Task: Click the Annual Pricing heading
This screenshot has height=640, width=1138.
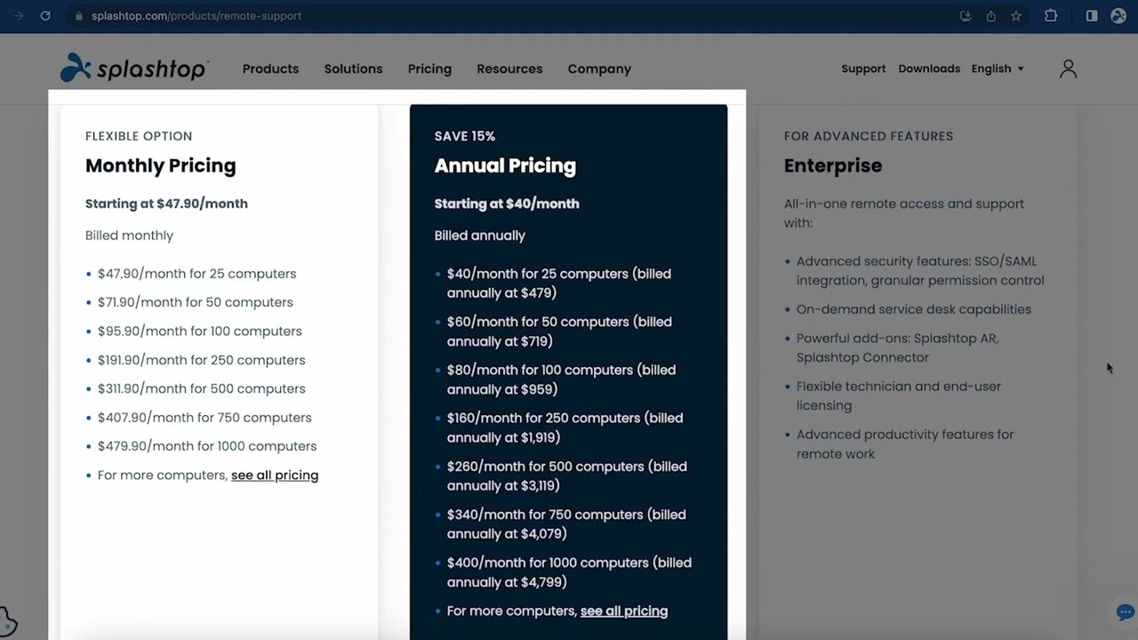Action: [505, 165]
